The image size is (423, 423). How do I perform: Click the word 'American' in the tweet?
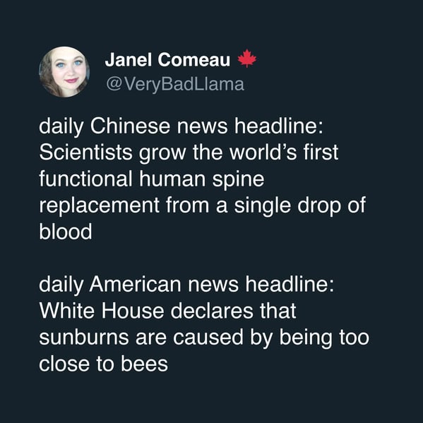coord(135,285)
